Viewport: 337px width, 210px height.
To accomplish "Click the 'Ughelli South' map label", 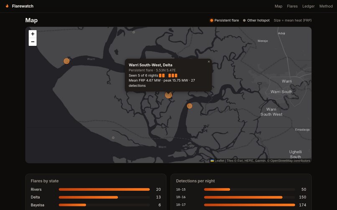I will [295, 154].
